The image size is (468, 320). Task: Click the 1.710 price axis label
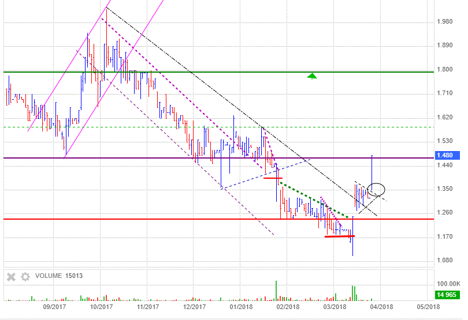(445, 93)
